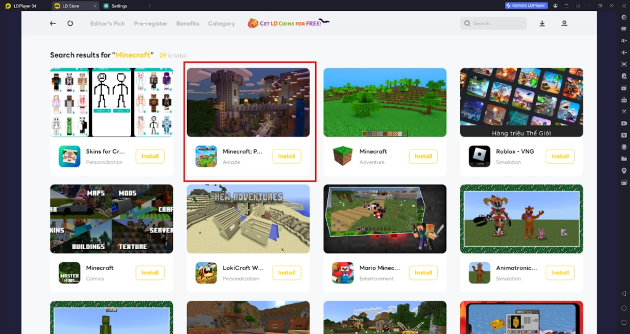Click the Mario Minec... app icon
Viewport: 630px width, 334px height.
pos(343,273)
